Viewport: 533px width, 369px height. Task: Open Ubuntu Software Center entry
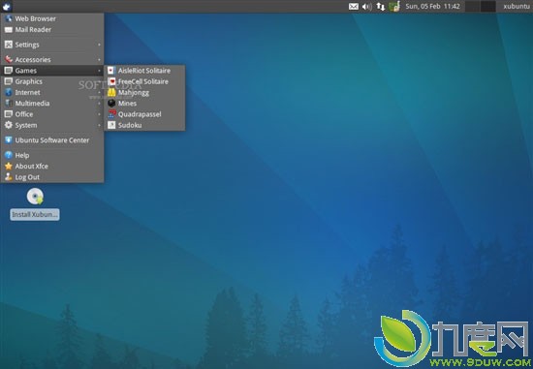pos(52,140)
